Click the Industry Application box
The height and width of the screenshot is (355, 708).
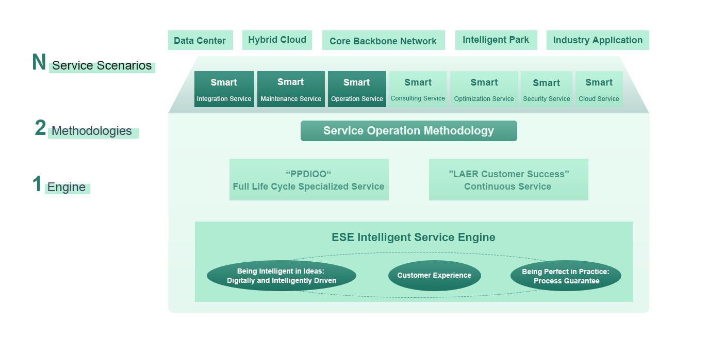point(598,40)
